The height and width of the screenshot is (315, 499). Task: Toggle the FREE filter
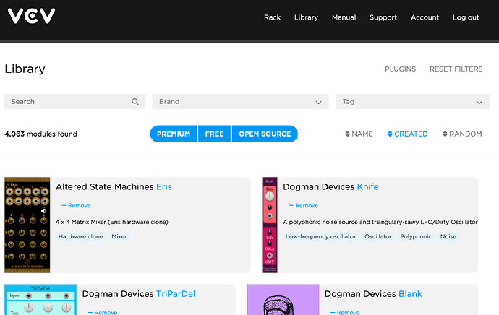click(x=215, y=134)
